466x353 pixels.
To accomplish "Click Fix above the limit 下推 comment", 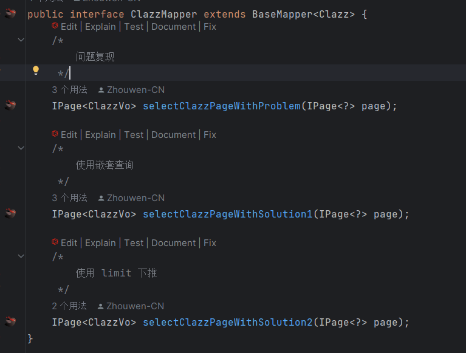I will pos(210,243).
